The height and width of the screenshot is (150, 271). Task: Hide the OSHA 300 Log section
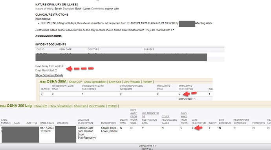click(3, 106)
